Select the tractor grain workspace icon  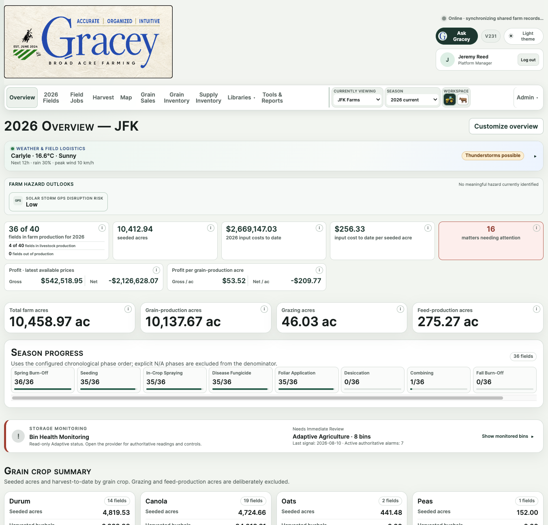click(x=450, y=100)
